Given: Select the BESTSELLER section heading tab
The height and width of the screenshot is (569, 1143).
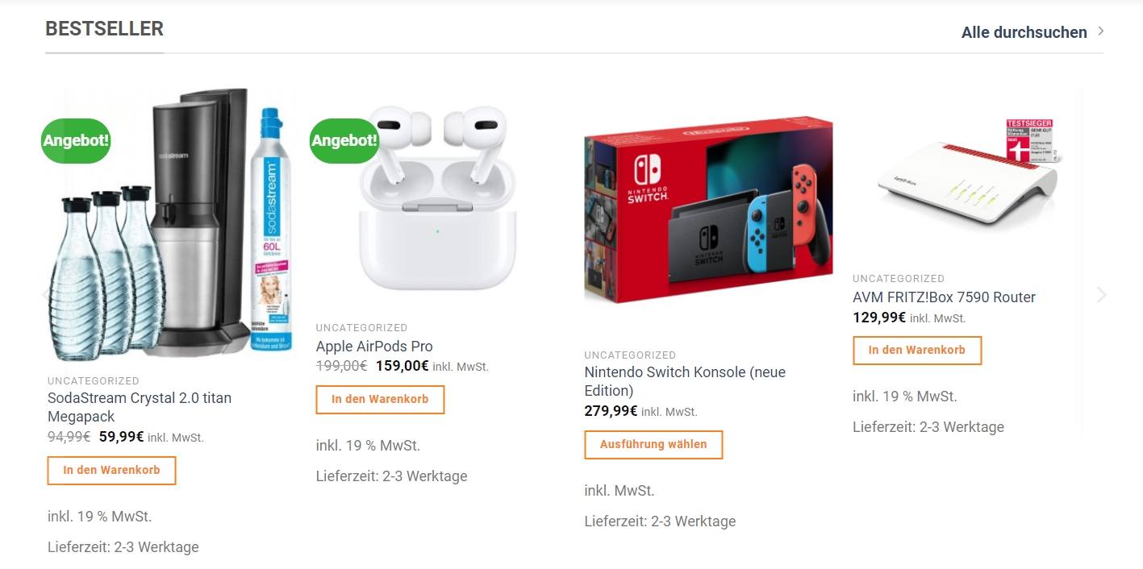Looking at the screenshot, I should [104, 29].
